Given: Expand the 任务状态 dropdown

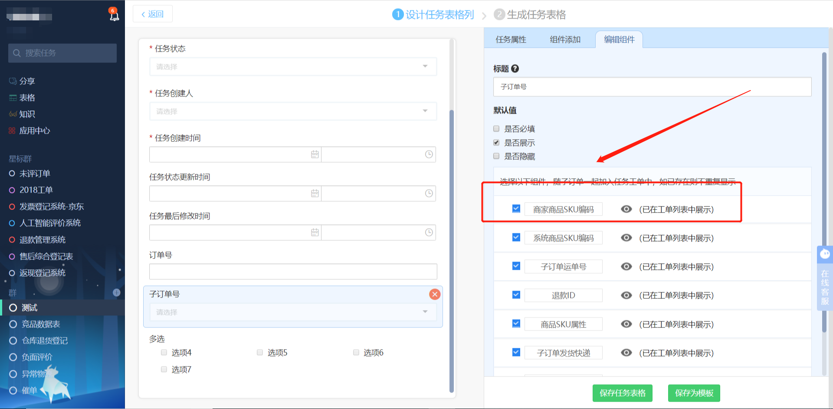Looking at the screenshot, I should click(293, 67).
